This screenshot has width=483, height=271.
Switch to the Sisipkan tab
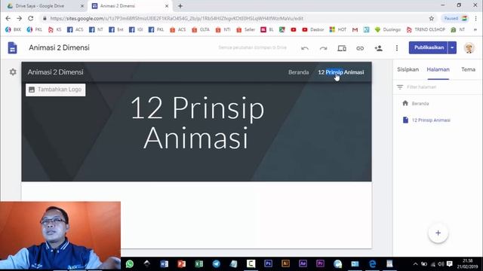coord(408,69)
